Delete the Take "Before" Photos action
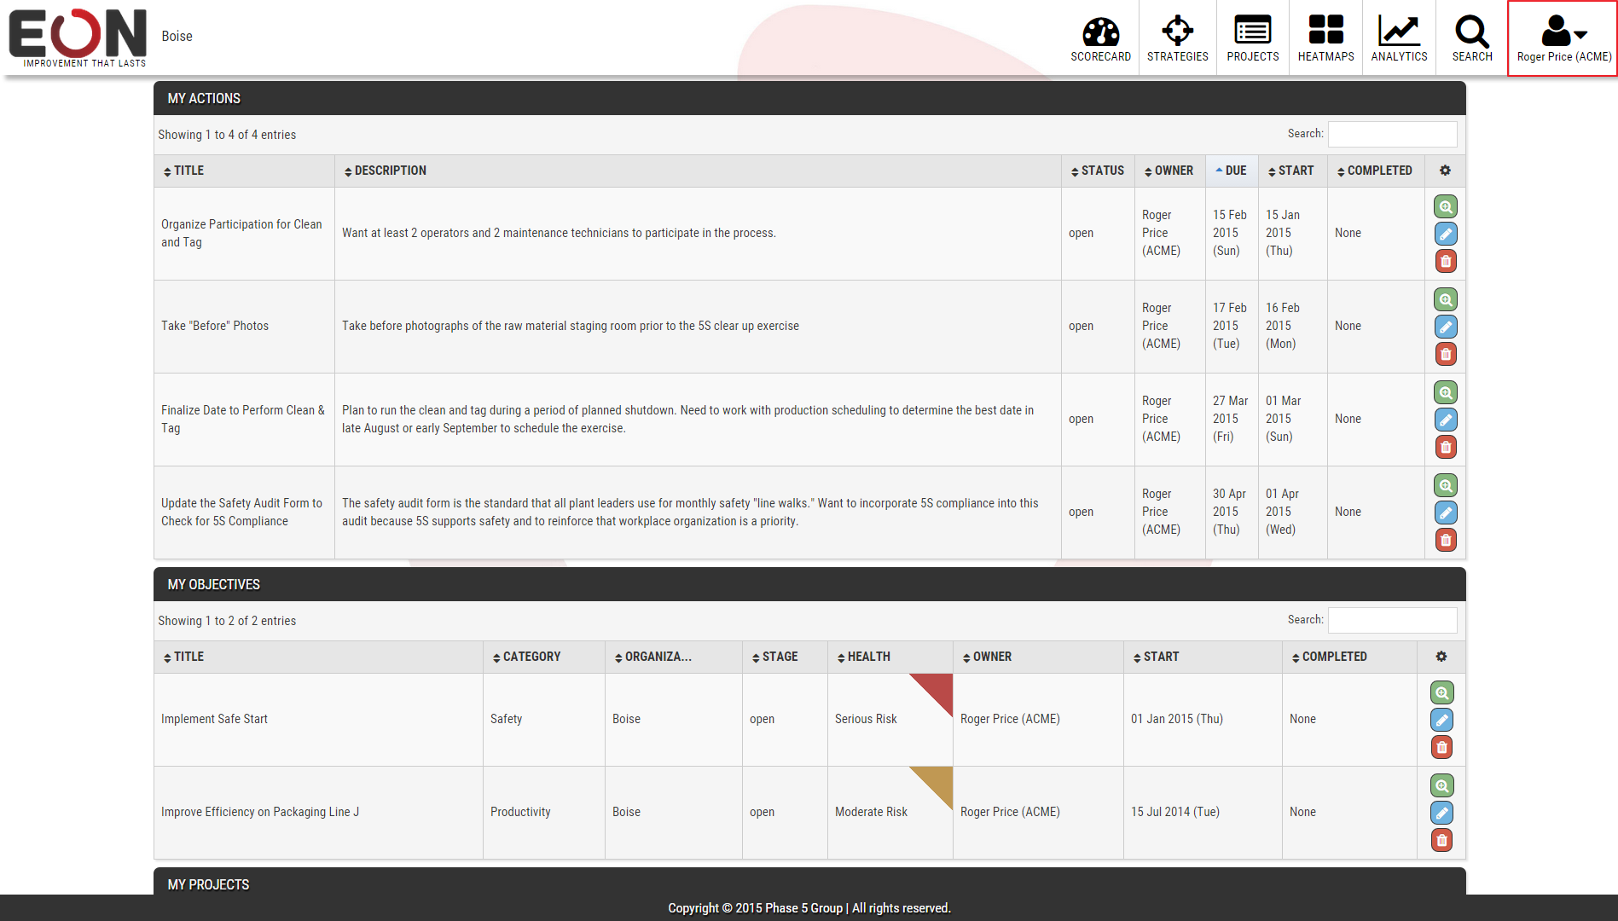The height and width of the screenshot is (921, 1618). click(x=1446, y=354)
